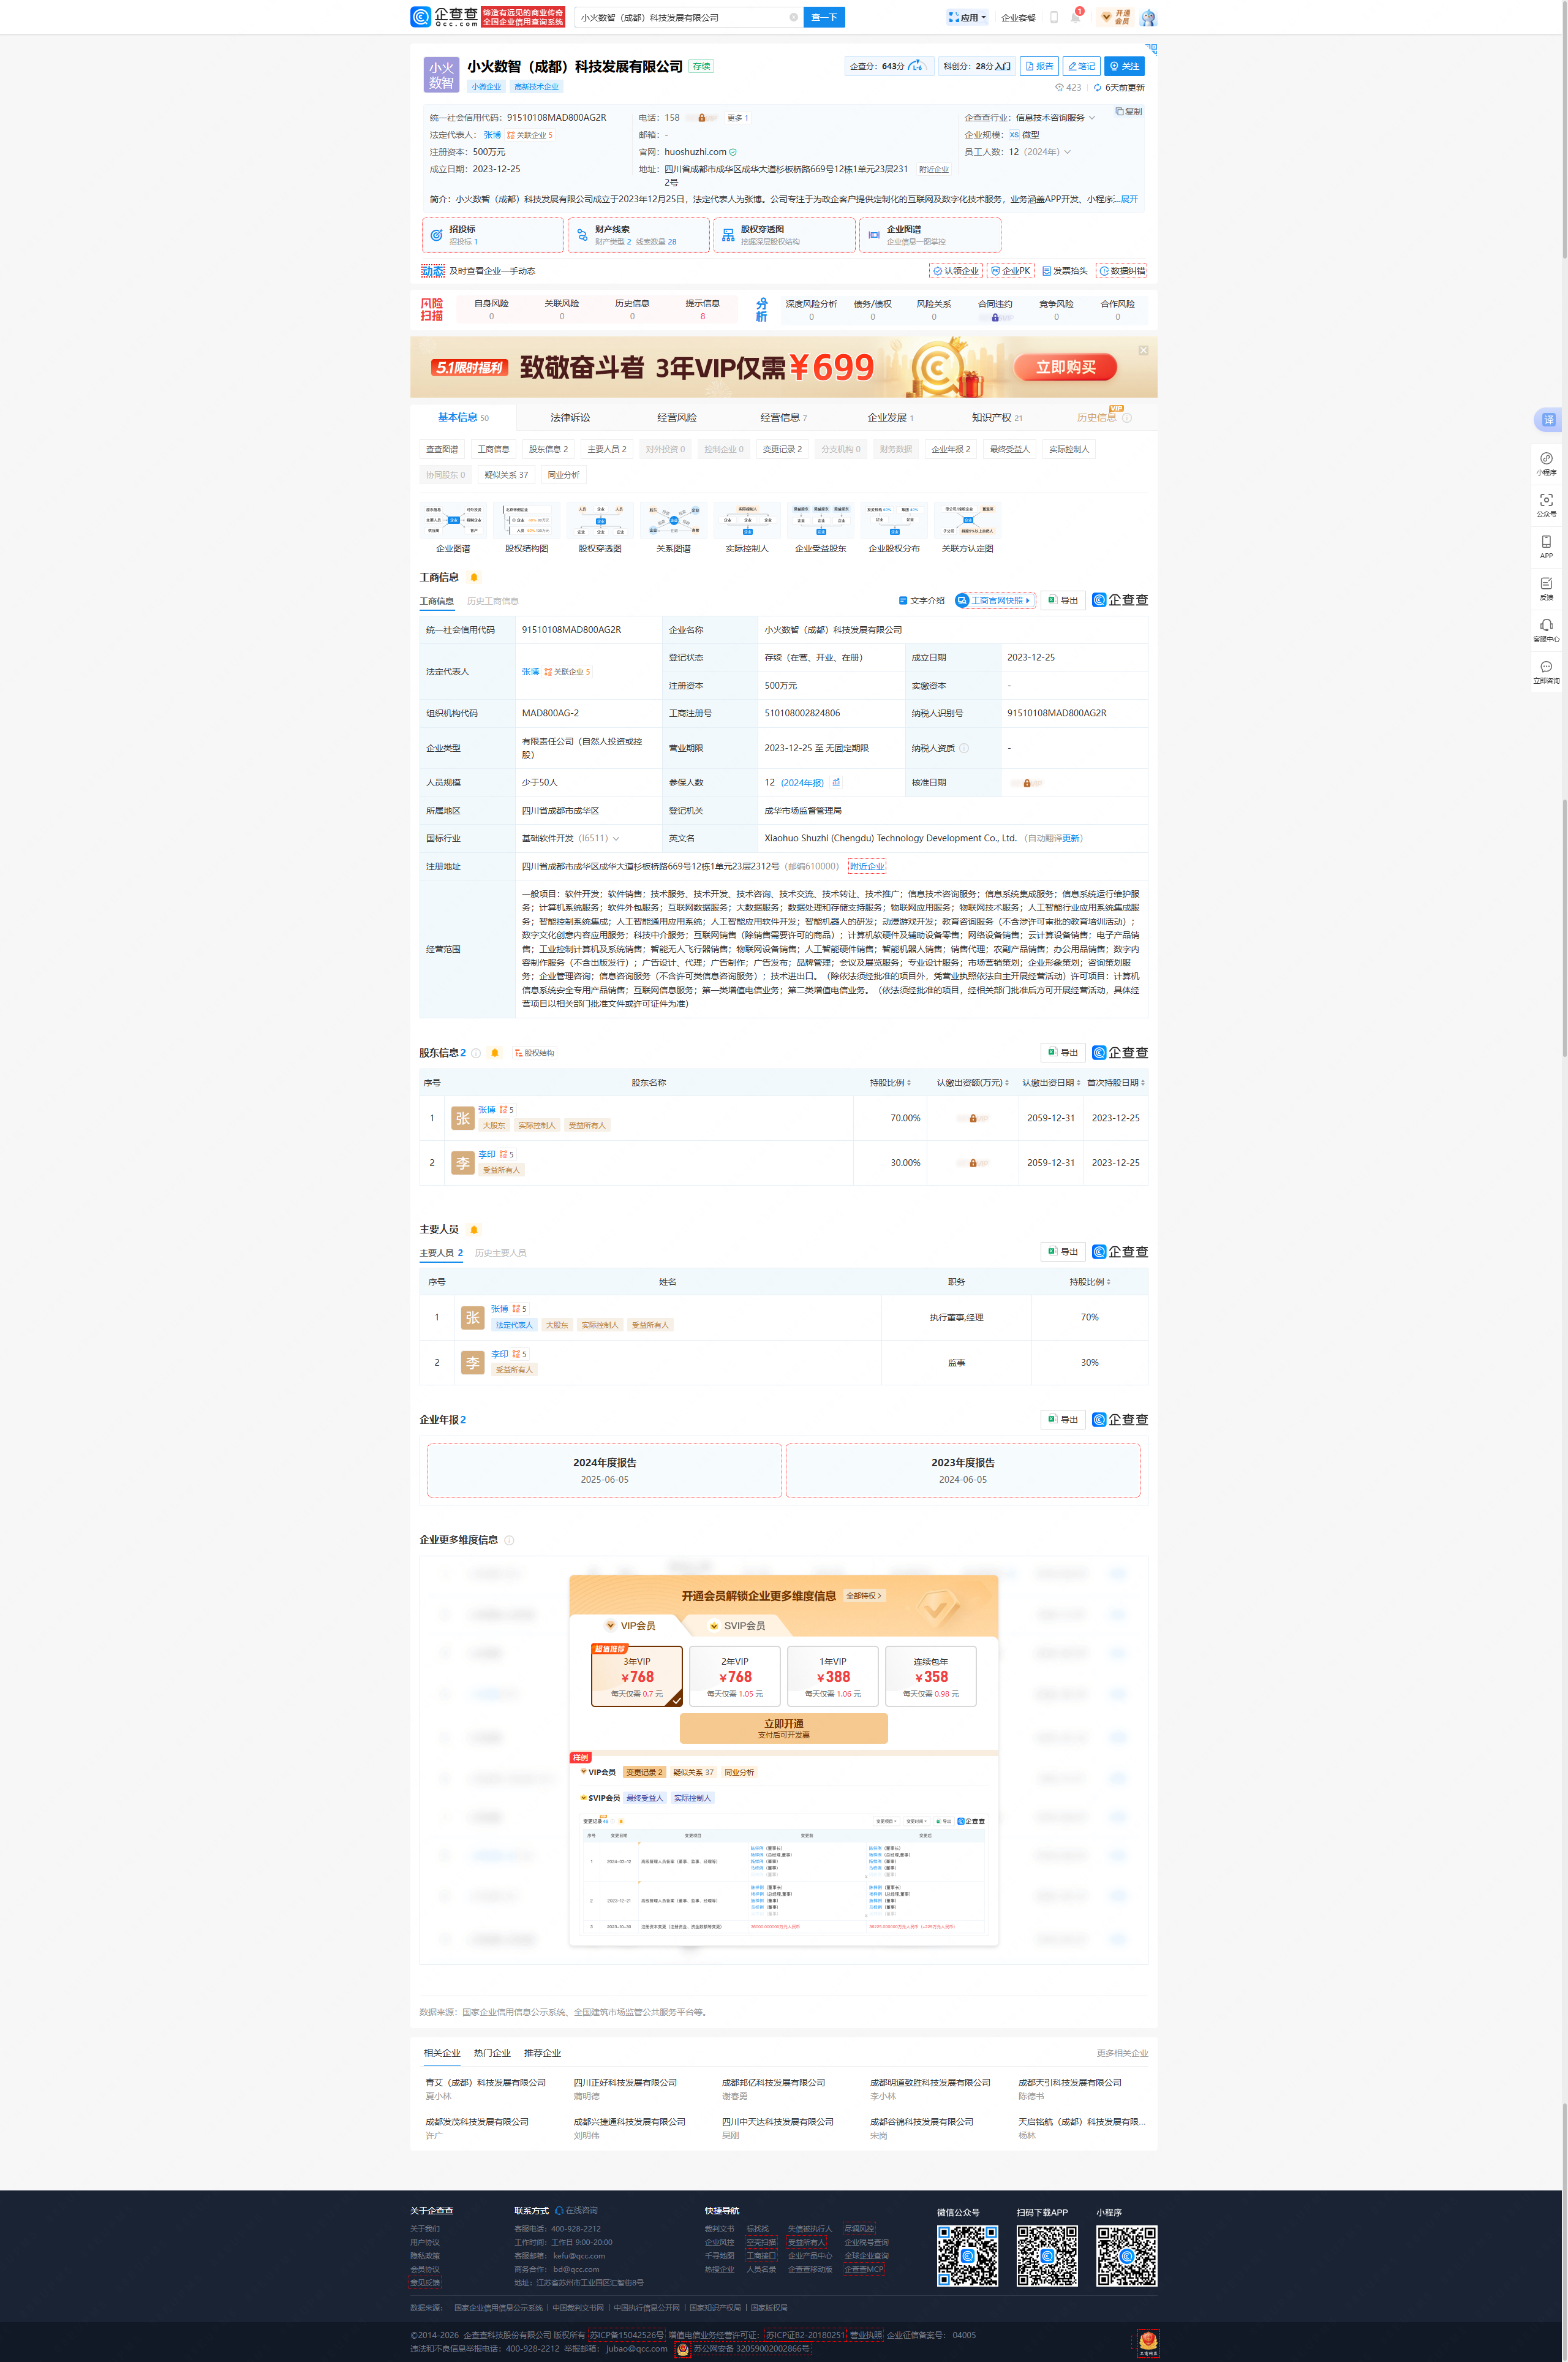Clear the search box with the X icon
1568x2362 pixels.
(793, 17)
